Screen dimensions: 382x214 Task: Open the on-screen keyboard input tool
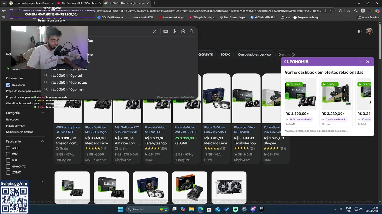coord(165,32)
